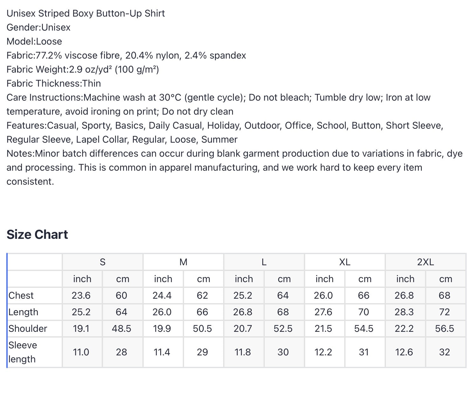Click the Sleeve length row label
Viewport: 473px width, 406px height.
pyautogui.click(x=23, y=352)
